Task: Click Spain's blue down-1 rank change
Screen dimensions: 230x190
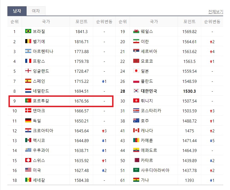Action: (104, 81)
